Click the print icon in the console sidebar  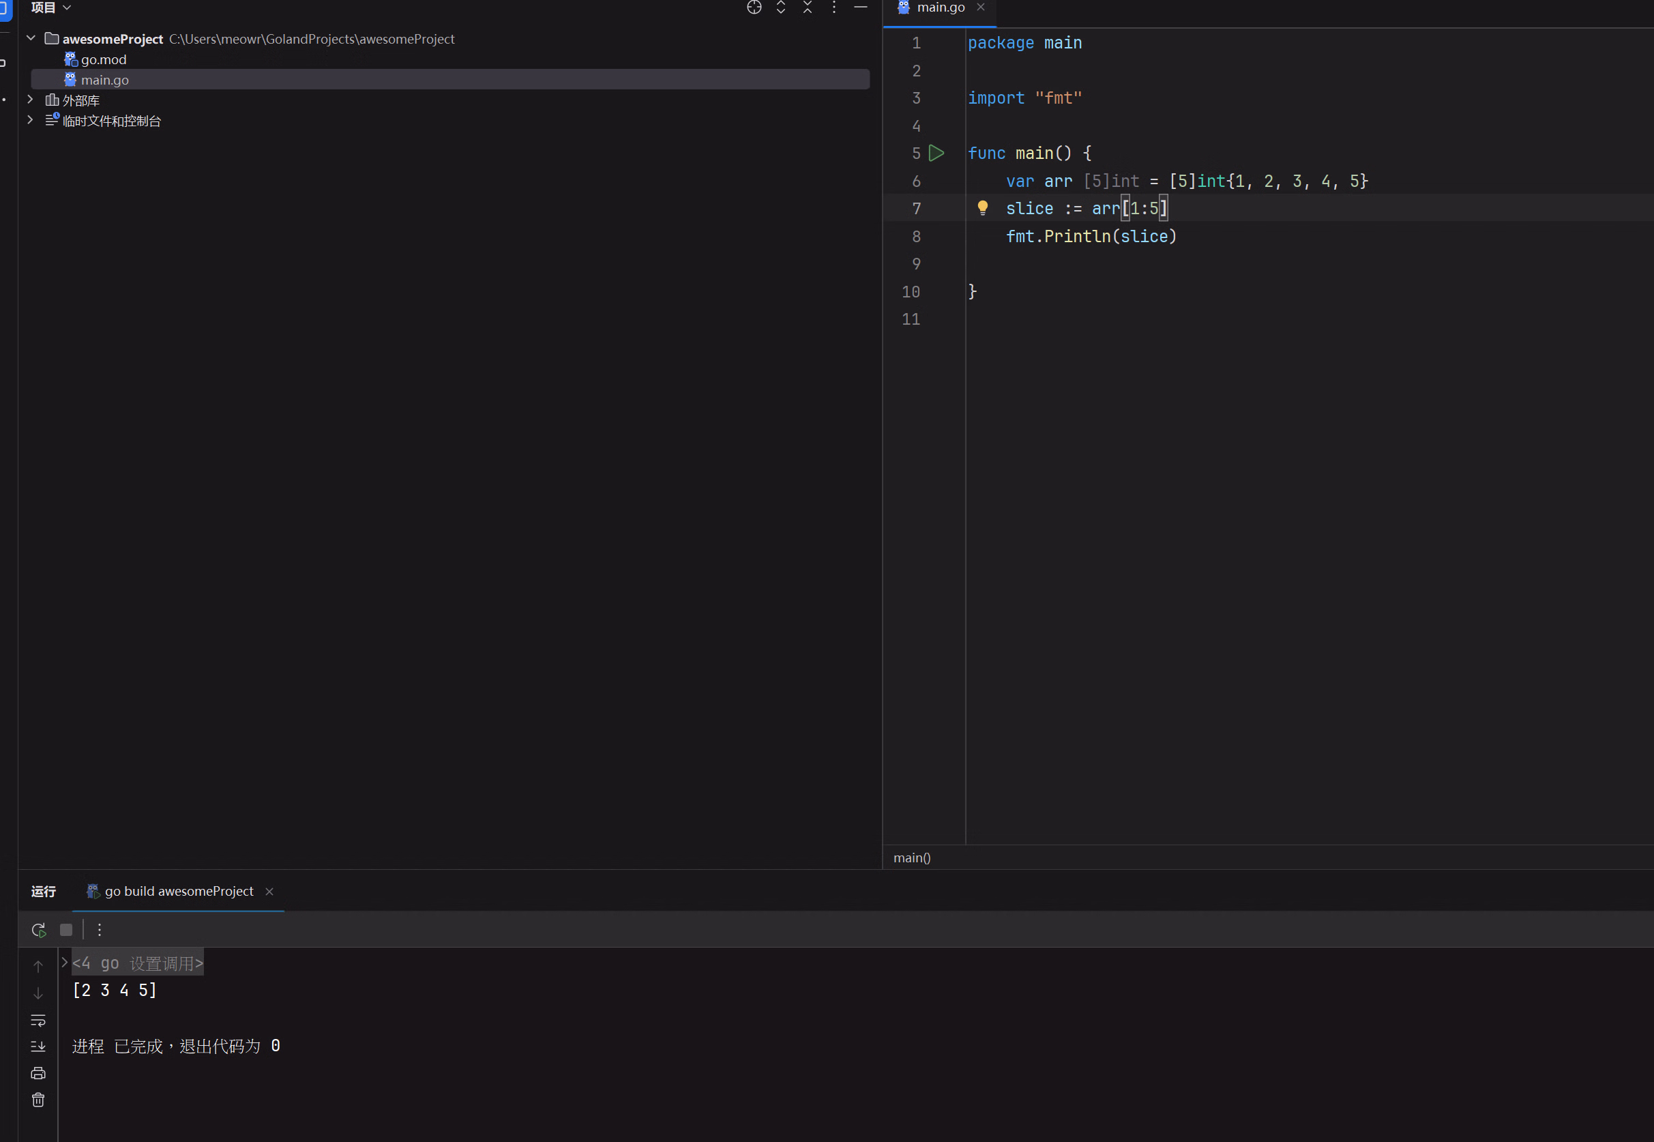[x=39, y=1073]
